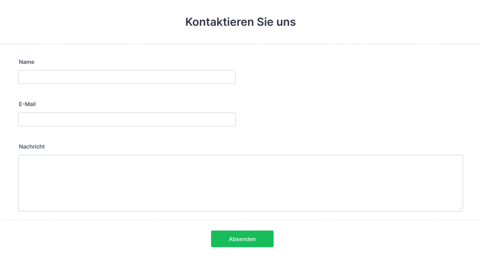Click the Kontaktieren Sie uns heading
This screenshot has height=261, width=481.
click(240, 22)
